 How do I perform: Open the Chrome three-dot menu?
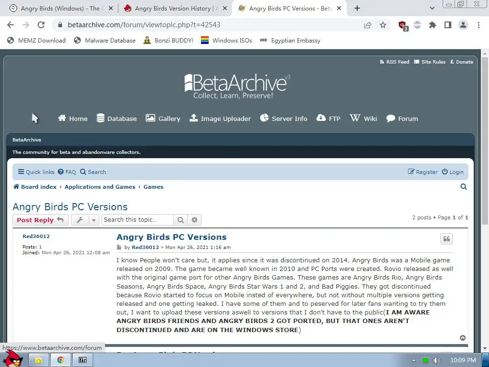(478, 25)
